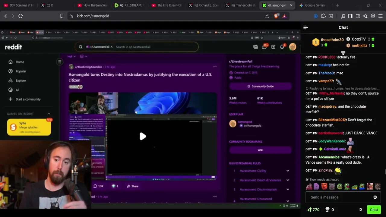Open the post's 1.3K comments
The width and height of the screenshot is (386, 217).
(x=98, y=186)
